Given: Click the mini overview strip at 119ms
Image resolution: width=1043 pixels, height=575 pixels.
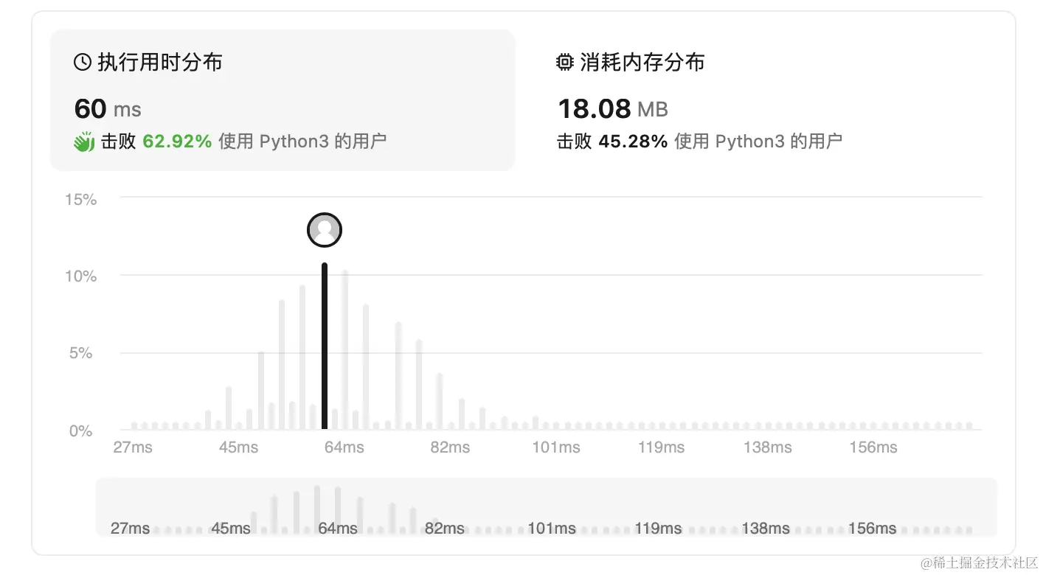Looking at the screenshot, I should (x=659, y=528).
